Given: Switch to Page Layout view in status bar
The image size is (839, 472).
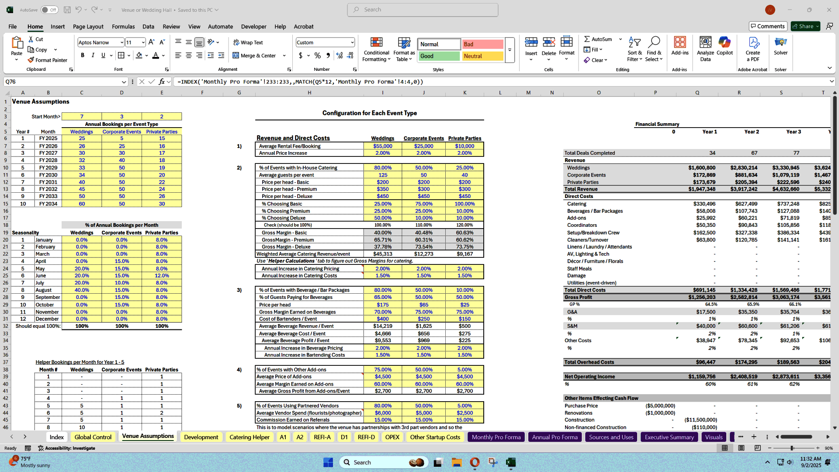Looking at the screenshot, I should [741, 448].
